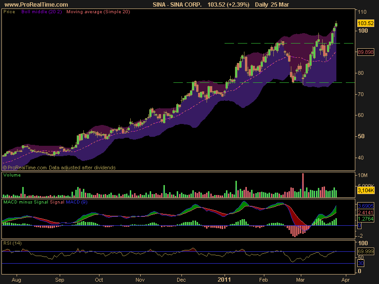Click the 70 price axis label
Viewport: 379px width, 284px height.
point(361,94)
